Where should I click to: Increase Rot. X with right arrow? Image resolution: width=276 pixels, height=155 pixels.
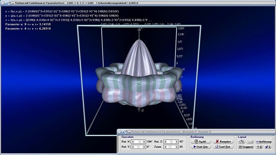pos(144,142)
